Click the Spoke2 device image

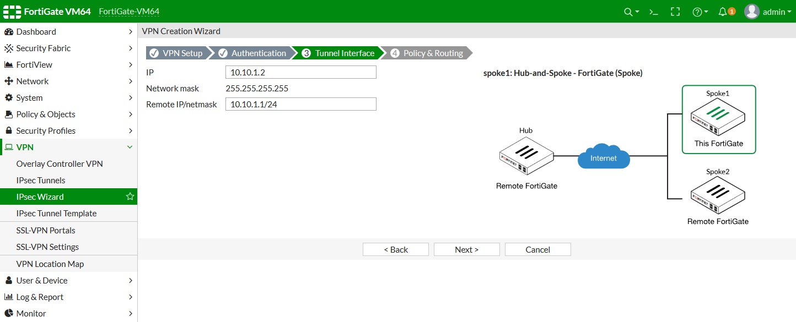(718, 195)
